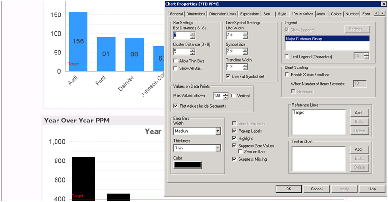The image size is (388, 202).
Task: Click the Bar Distance input field
Action: (x=181, y=35)
